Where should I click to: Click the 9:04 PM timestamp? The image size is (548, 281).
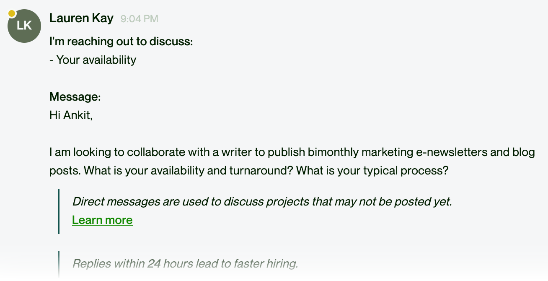(140, 18)
